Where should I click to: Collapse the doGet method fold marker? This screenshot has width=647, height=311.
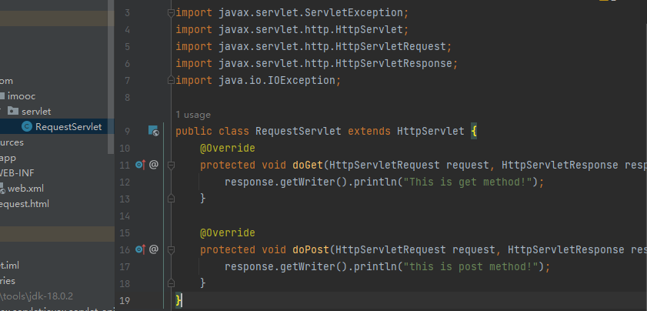pyautogui.click(x=171, y=165)
